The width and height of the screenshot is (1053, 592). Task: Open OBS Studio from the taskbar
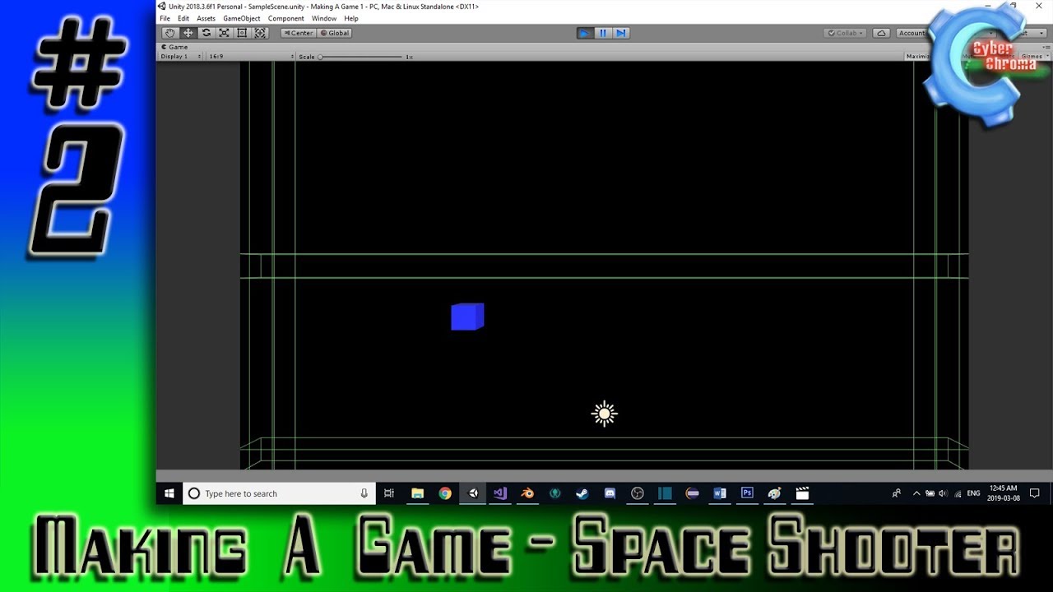(638, 493)
